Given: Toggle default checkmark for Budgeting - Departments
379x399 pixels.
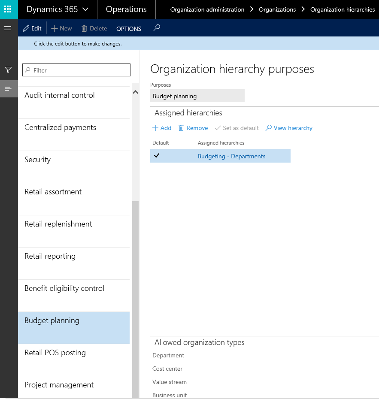Looking at the screenshot, I should 157,156.
